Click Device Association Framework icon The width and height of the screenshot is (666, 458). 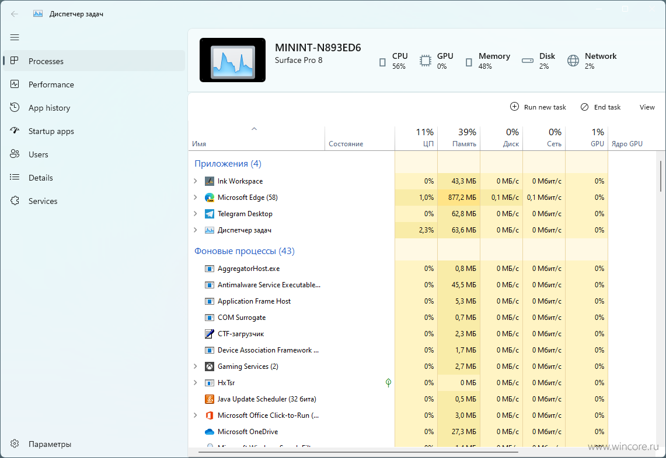pyautogui.click(x=210, y=350)
